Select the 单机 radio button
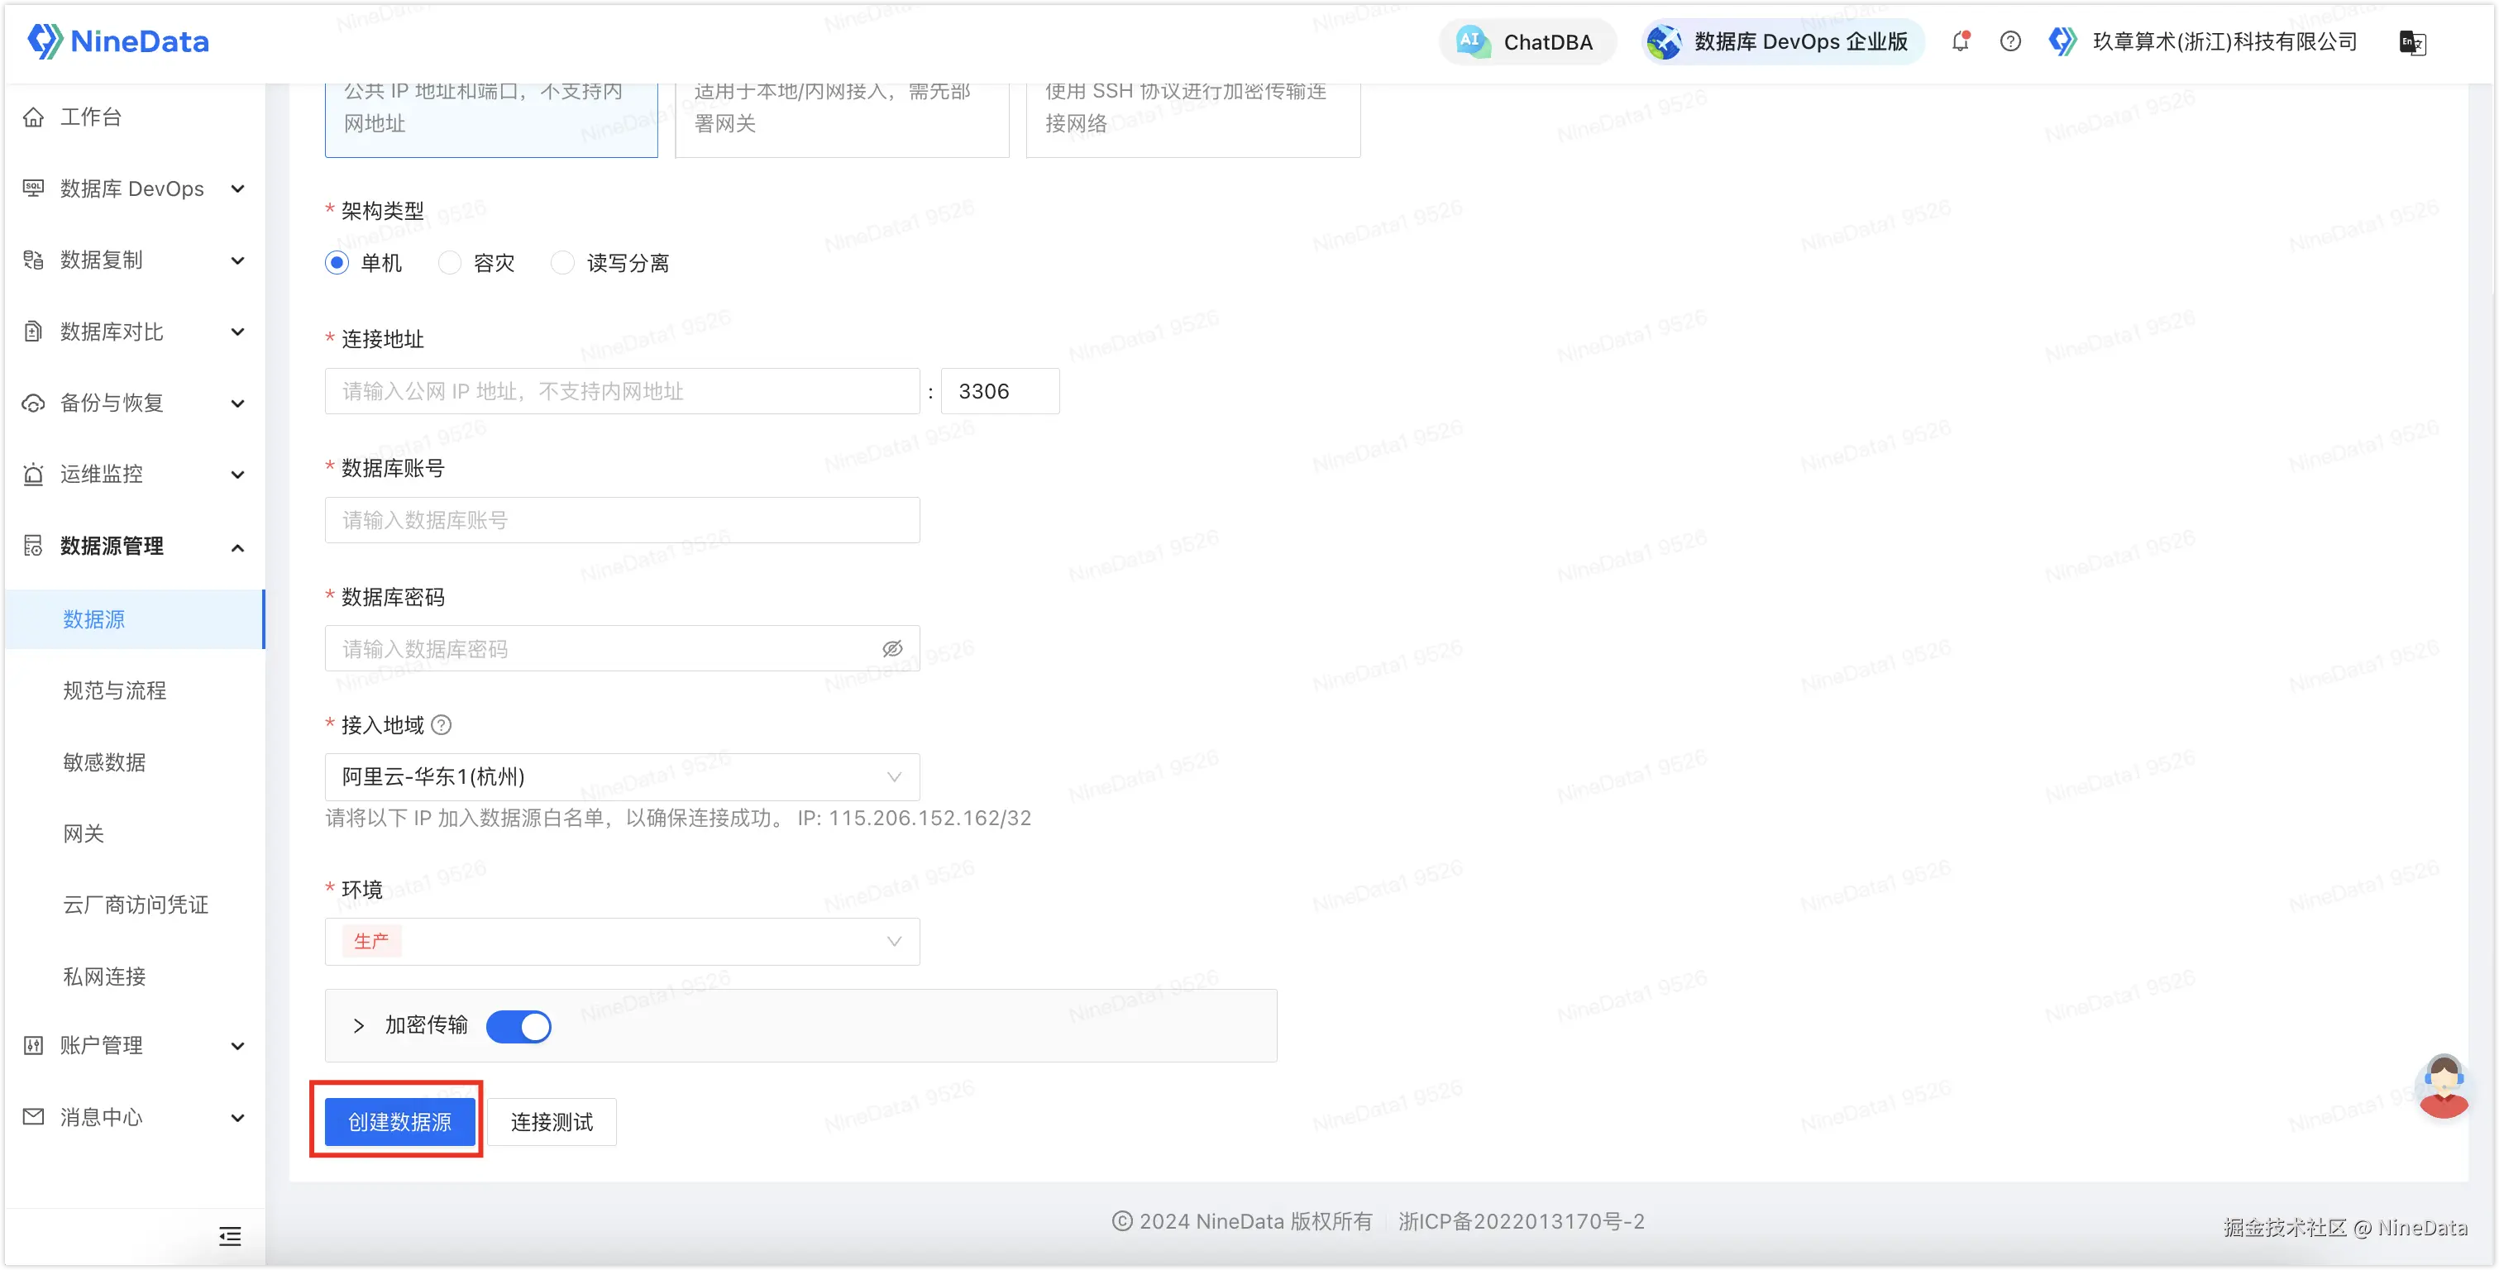The image size is (2499, 1270). tap(337, 263)
